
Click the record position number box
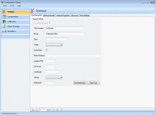[x=43, y=110]
